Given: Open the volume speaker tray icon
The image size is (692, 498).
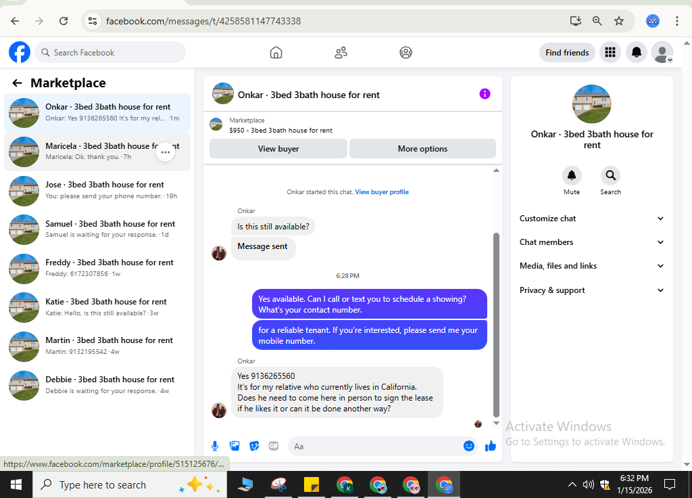Looking at the screenshot, I should [588, 484].
